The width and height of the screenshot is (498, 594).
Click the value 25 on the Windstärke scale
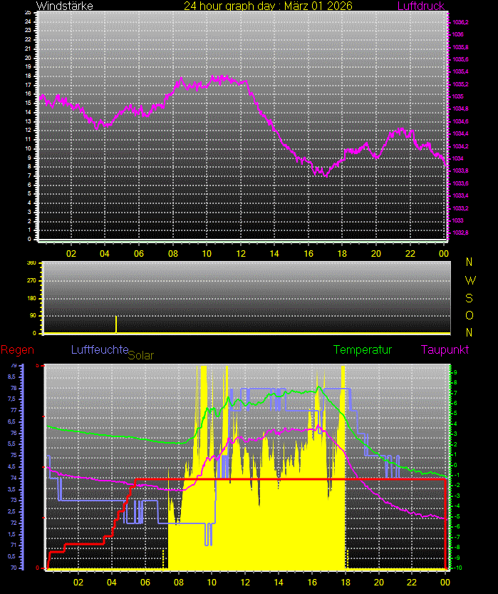(27, 13)
